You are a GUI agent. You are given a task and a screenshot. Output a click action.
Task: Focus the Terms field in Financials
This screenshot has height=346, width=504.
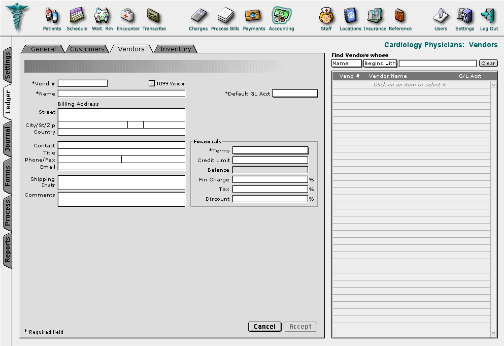click(271, 150)
